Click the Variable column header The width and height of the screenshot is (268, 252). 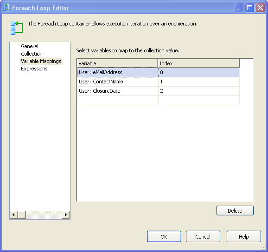117,63
